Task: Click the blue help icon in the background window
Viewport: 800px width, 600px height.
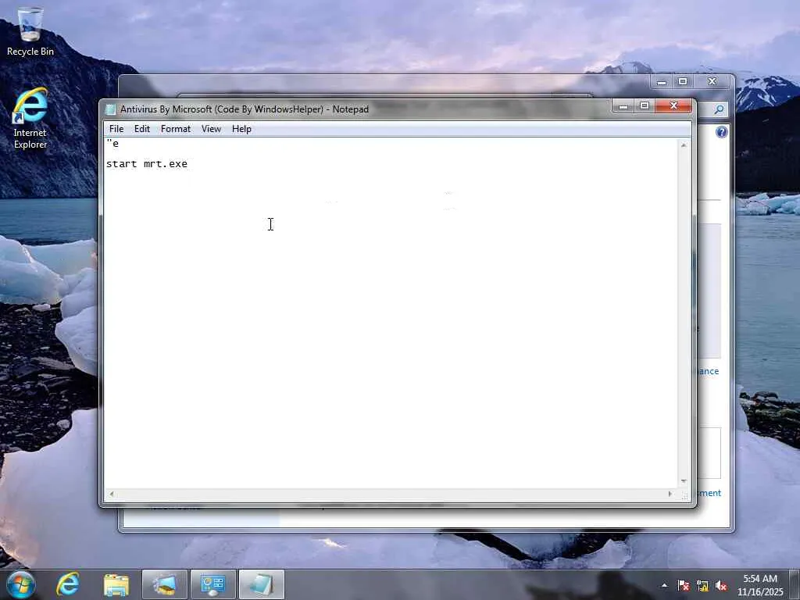Action: [721, 132]
